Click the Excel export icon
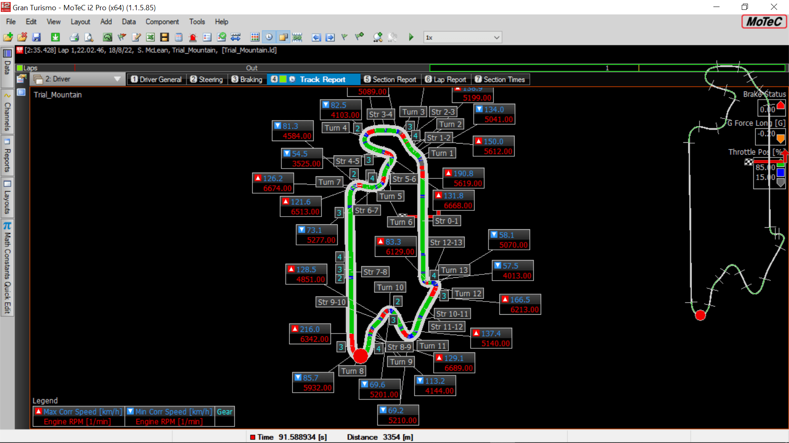 [150, 37]
